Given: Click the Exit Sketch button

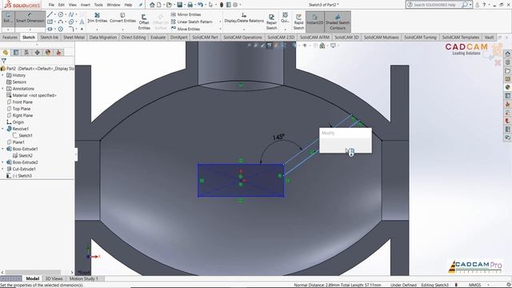Looking at the screenshot, I should click(x=8, y=18).
